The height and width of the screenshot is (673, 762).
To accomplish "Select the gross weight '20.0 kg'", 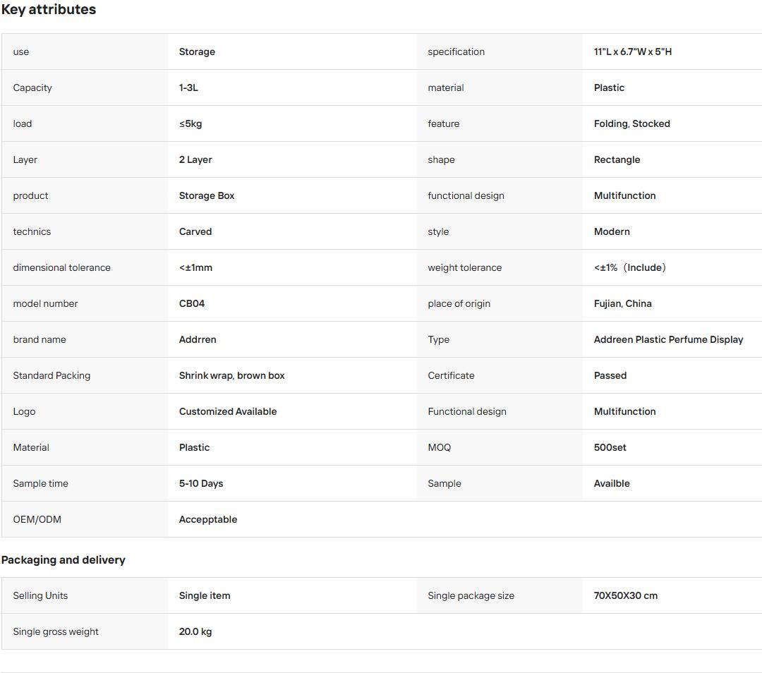I will click(x=195, y=631).
